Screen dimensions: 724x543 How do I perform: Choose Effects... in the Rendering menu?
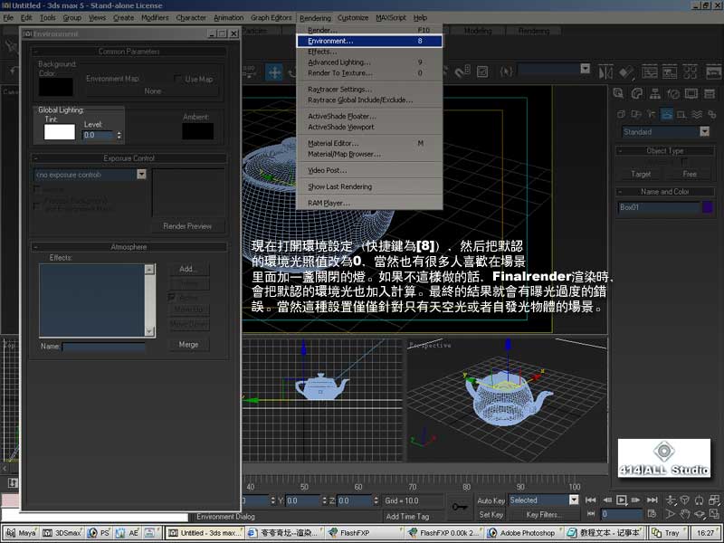pos(369,52)
